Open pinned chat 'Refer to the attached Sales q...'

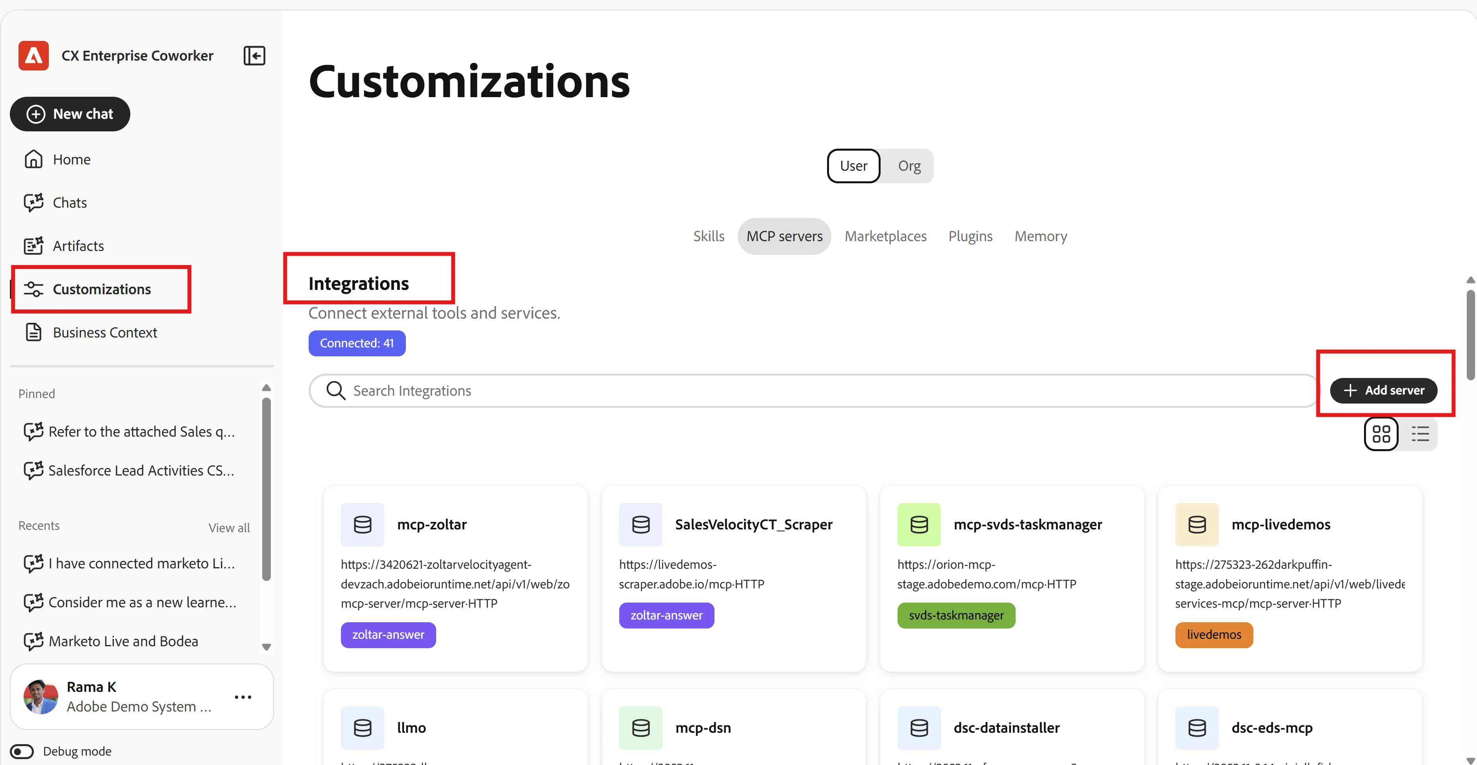click(130, 431)
